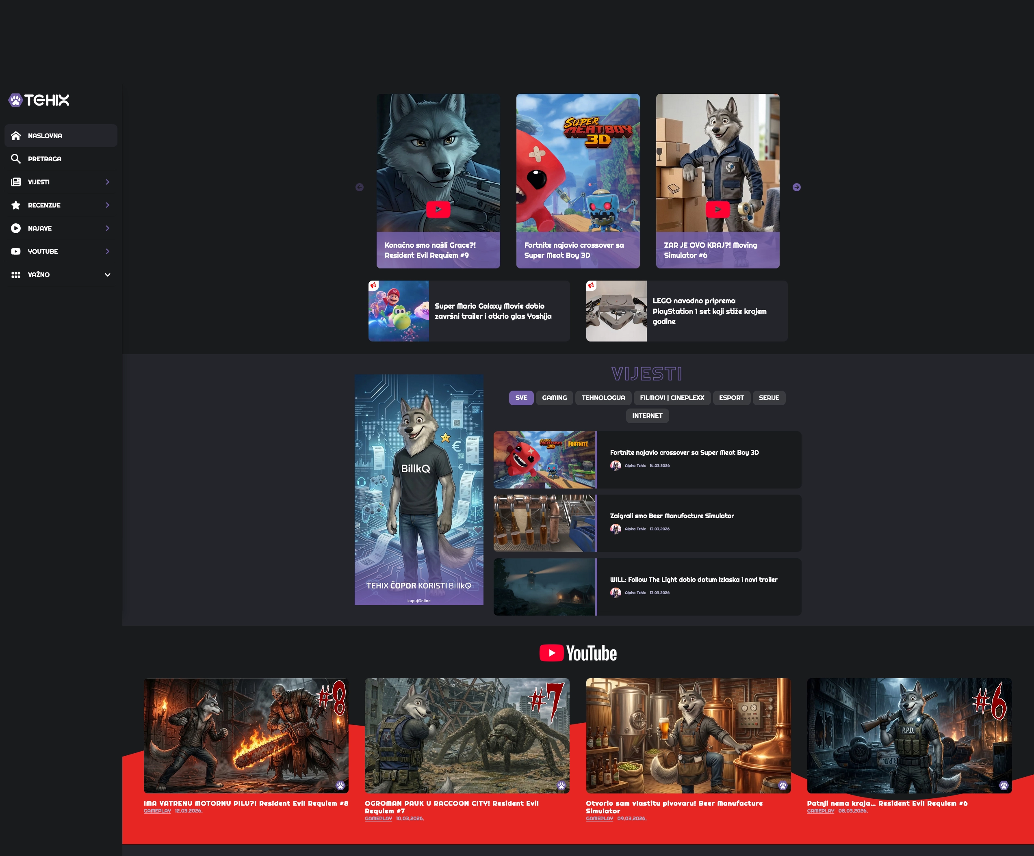This screenshot has height=856, width=1034.
Task: Click the Tehix paw logo
Action: click(16, 100)
